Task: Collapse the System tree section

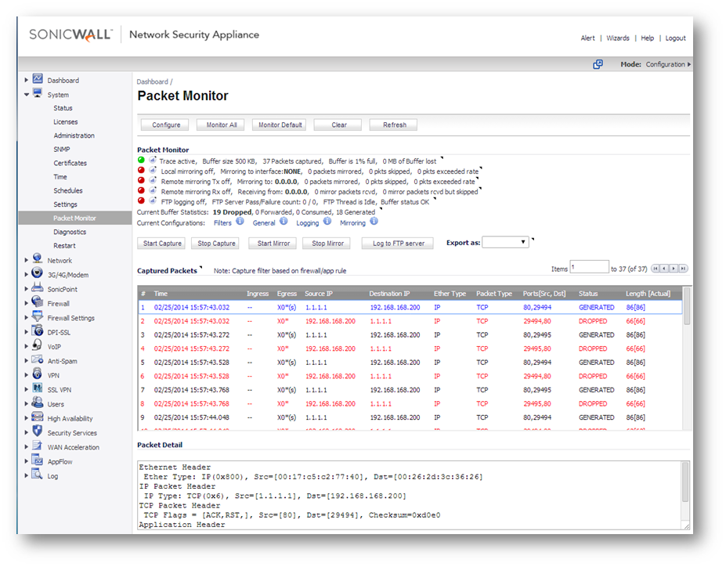Action: click(26, 95)
